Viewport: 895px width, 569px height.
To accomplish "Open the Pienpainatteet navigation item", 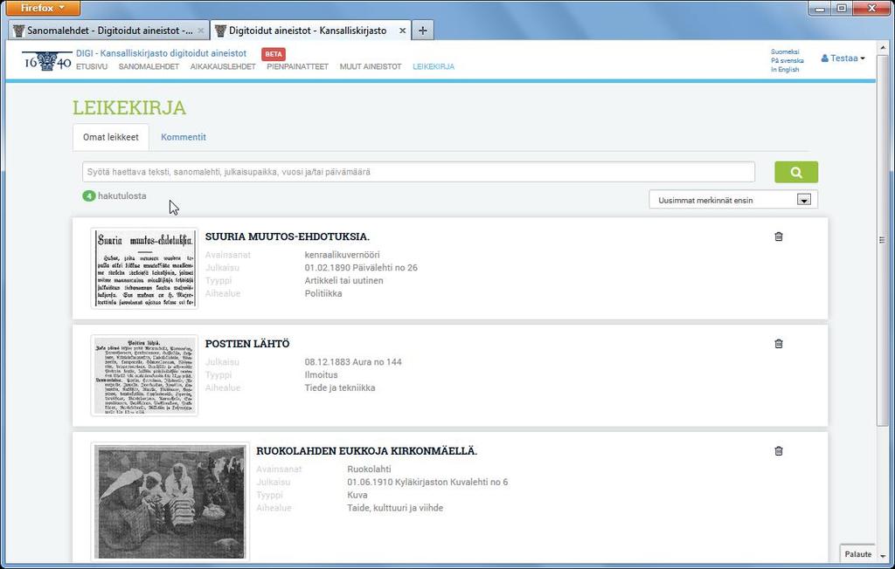I will click(297, 66).
